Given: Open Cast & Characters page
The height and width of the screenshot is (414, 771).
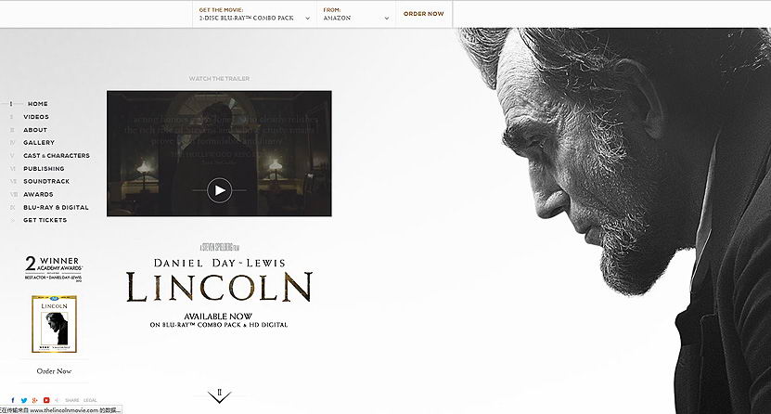Looking at the screenshot, I should pos(57,155).
